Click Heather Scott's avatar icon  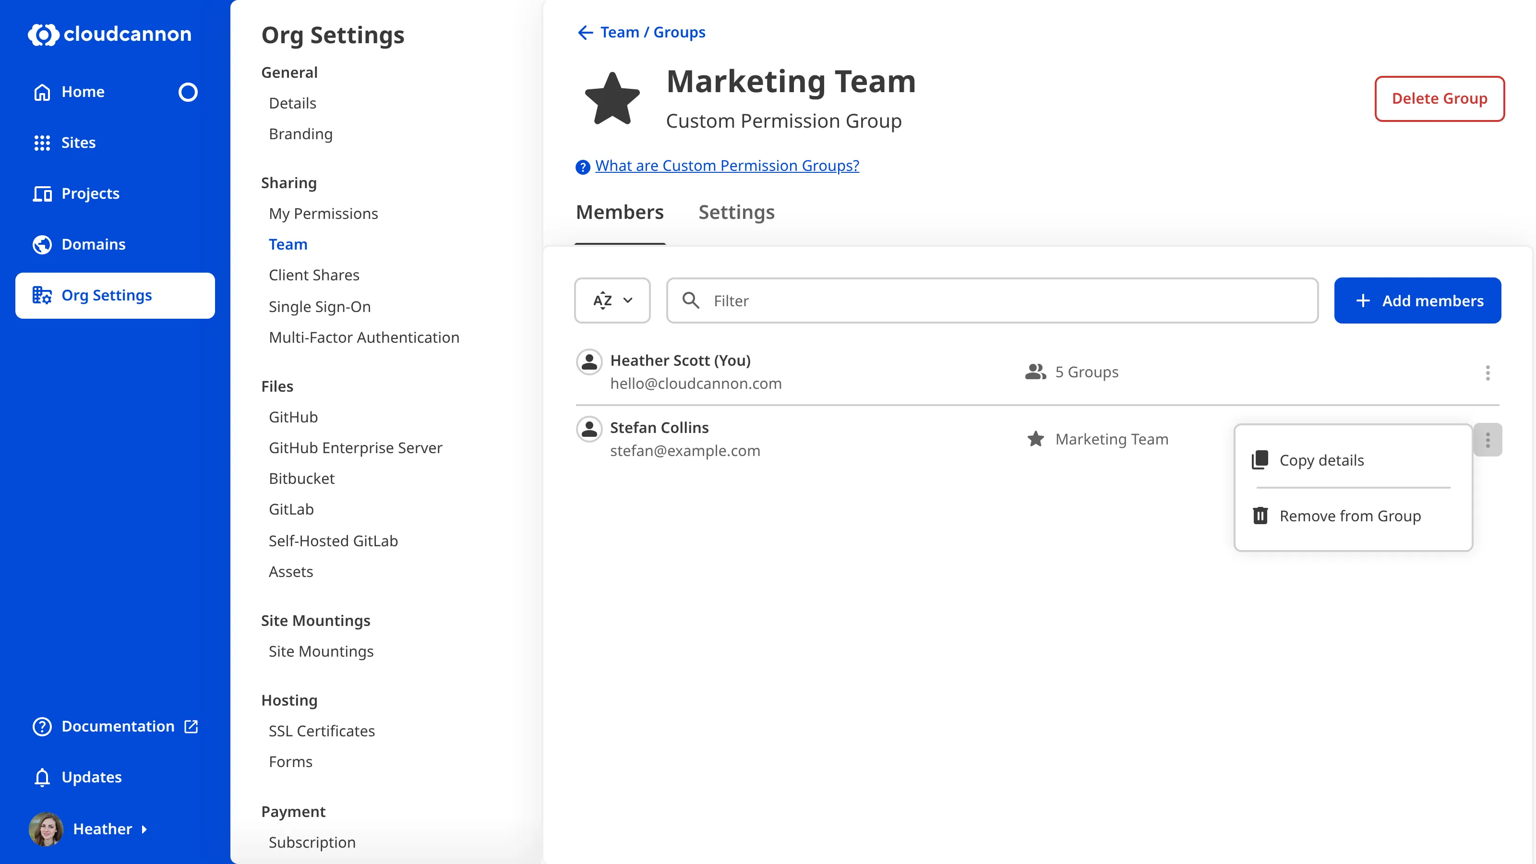click(589, 362)
